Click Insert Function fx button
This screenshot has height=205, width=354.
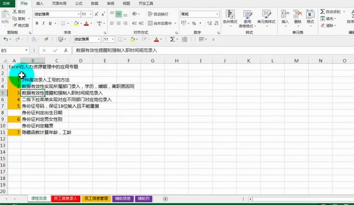coord(66,50)
